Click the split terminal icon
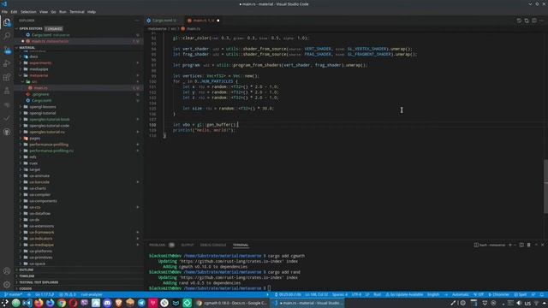The height and width of the screenshot is (308, 548). tap(521, 245)
